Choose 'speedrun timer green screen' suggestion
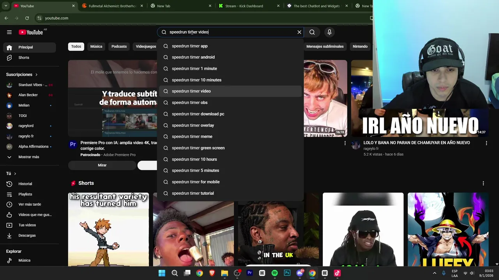 pyautogui.click(x=230, y=148)
